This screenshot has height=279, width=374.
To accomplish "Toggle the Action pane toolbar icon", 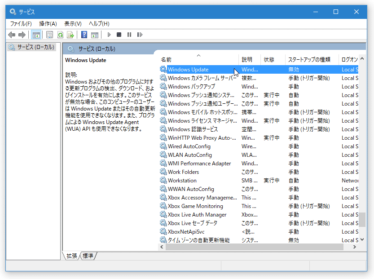I will pyautogui.click(x=95, y=35).
